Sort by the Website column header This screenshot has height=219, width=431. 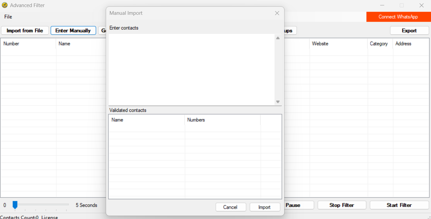tap(338, 44)
